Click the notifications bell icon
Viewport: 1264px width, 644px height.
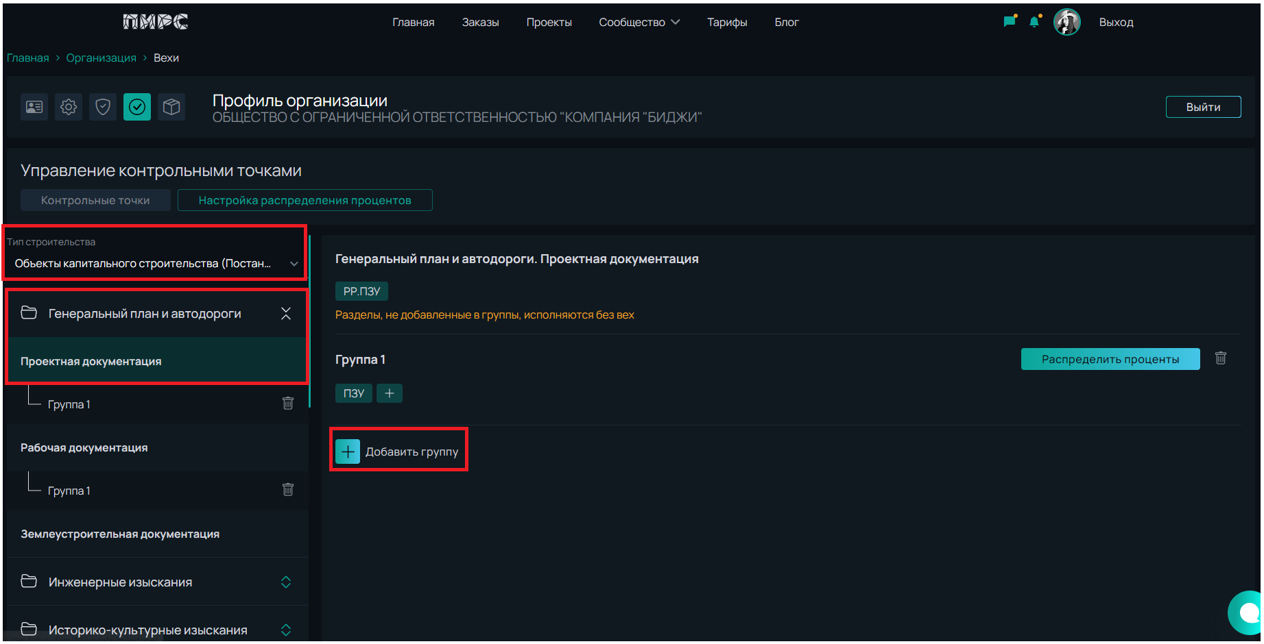pos(1034,22)
